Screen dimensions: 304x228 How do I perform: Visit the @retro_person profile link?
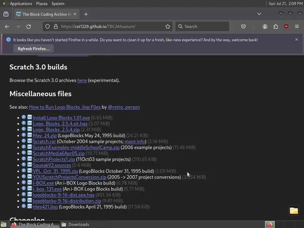pos(124,107)
